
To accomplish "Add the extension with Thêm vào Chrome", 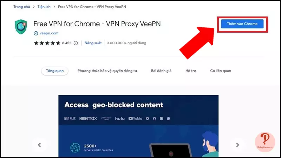I will click(x=242, y=24).
